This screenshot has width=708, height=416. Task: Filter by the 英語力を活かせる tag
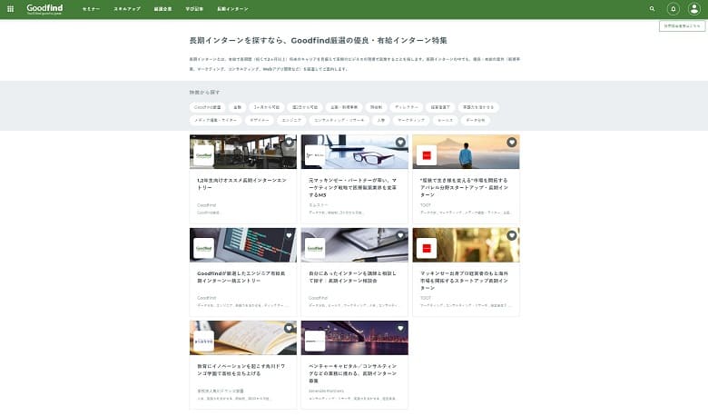(478, 107)
